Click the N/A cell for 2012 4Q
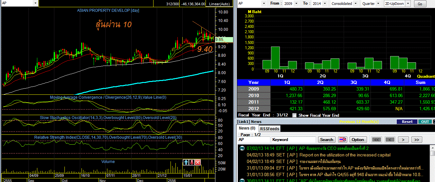 tap(387, 109)
